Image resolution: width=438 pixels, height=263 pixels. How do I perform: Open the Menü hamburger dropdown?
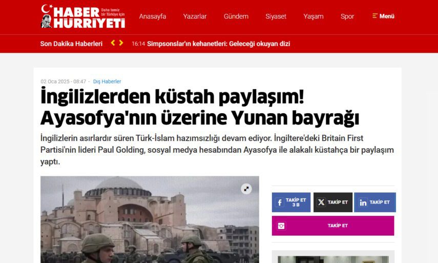[383, 16]
